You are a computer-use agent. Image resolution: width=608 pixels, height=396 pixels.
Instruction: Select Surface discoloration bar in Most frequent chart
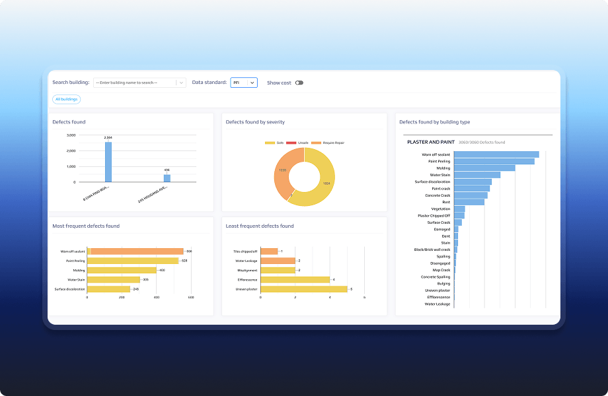[108, 289]
